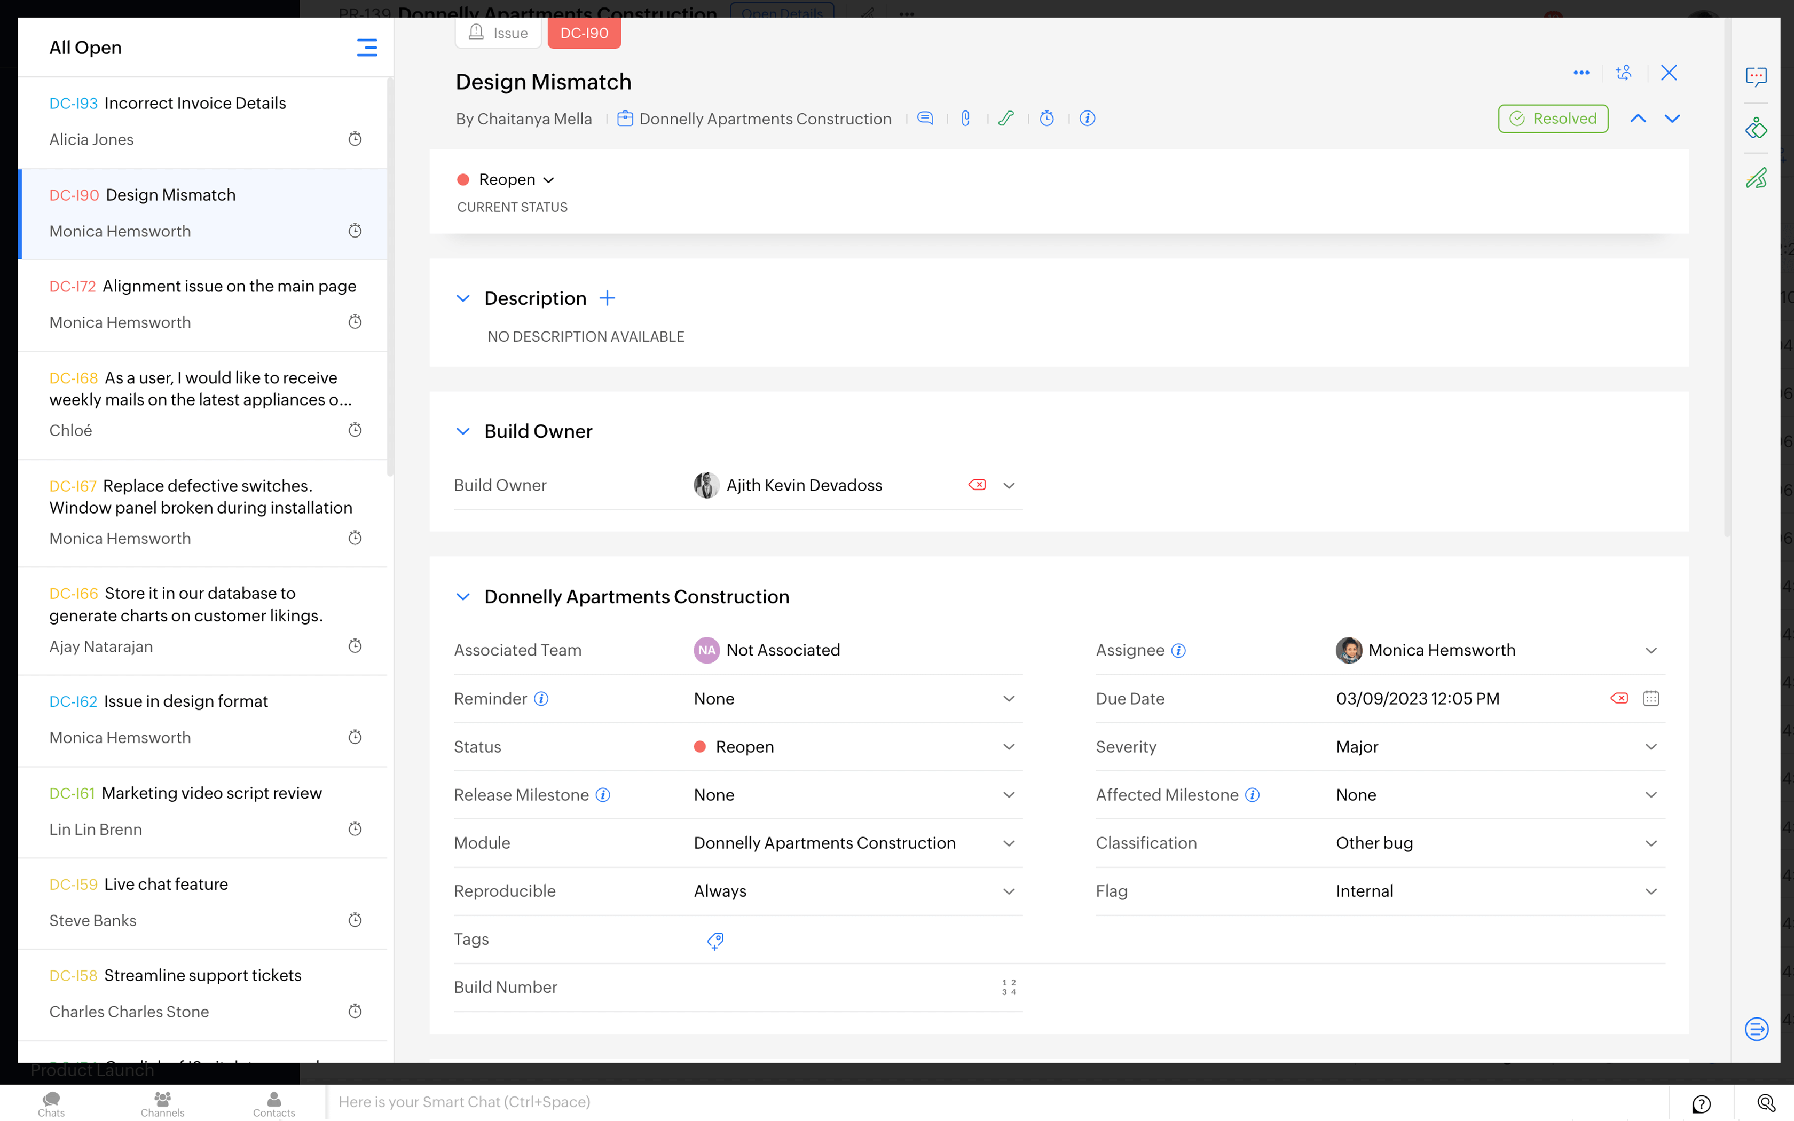1794x1121 pixels.
Task: Open the issue info icon in header
Action: coord(1087,119)
